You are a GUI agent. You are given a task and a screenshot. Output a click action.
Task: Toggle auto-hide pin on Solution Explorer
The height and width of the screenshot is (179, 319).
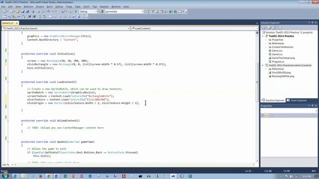pos(313,23)
